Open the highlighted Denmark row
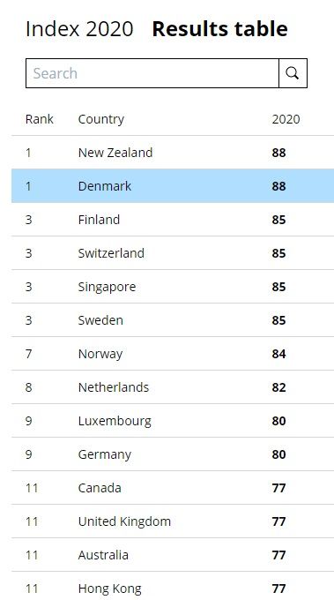Screen dimensions: 334x600 (x=173, y=186)
